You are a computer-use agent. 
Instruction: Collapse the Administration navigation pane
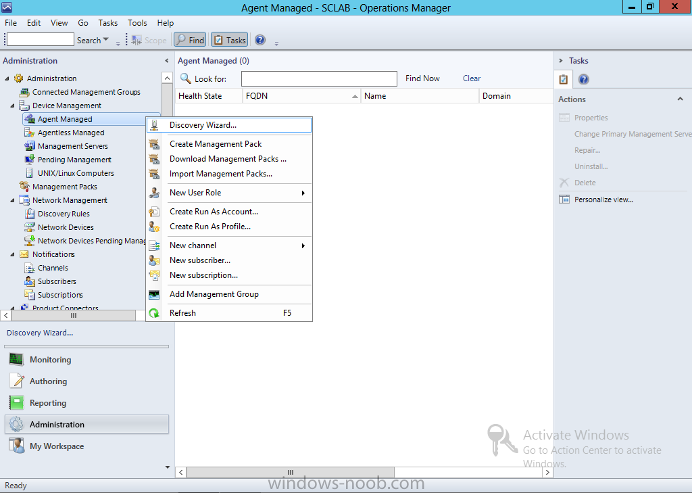166,61
